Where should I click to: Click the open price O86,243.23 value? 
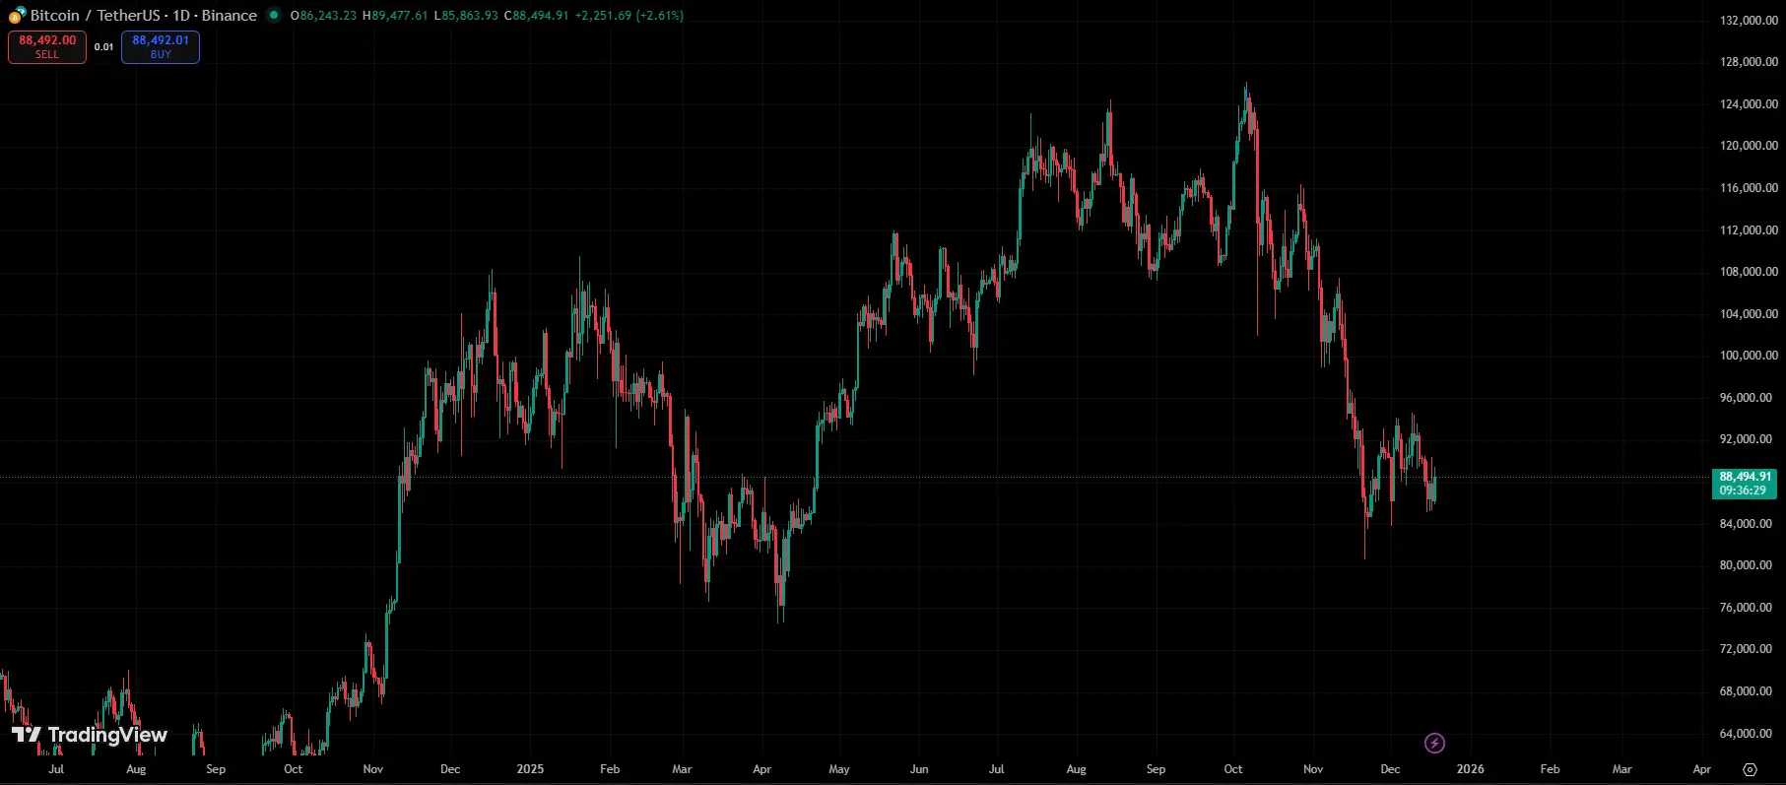[323, 16]
